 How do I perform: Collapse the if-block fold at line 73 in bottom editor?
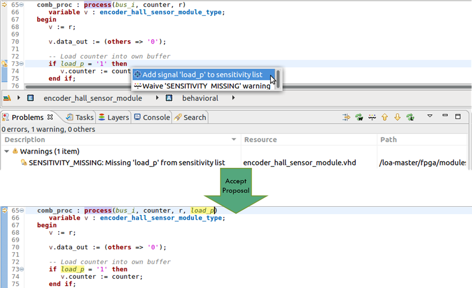(22, 269)
